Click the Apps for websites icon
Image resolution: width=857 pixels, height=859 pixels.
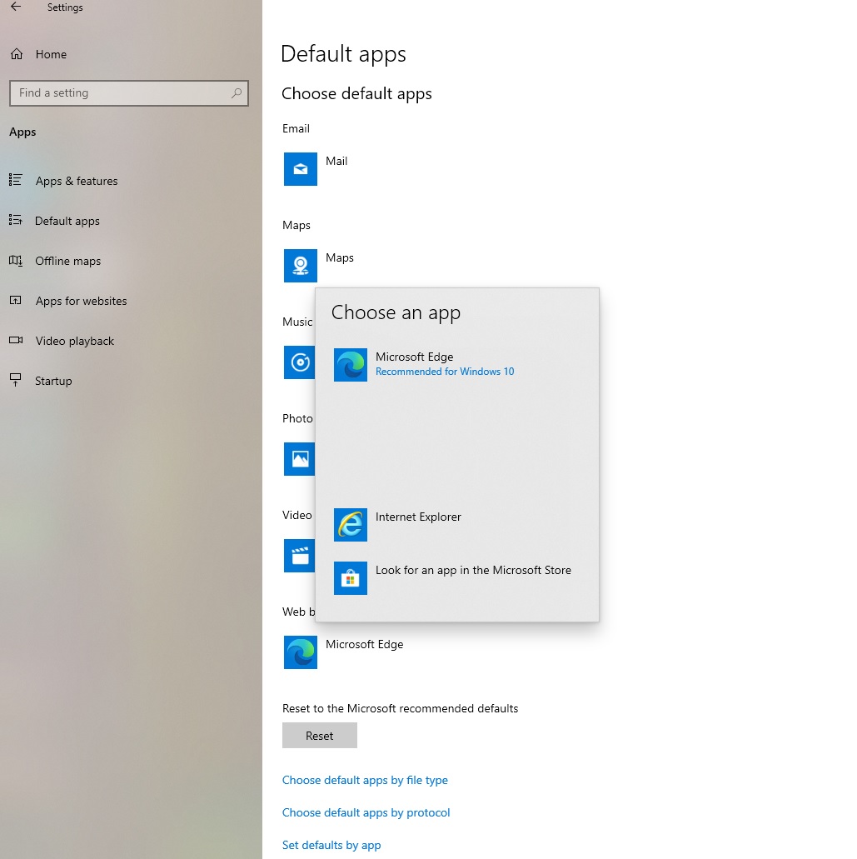[x=16, y=300]
